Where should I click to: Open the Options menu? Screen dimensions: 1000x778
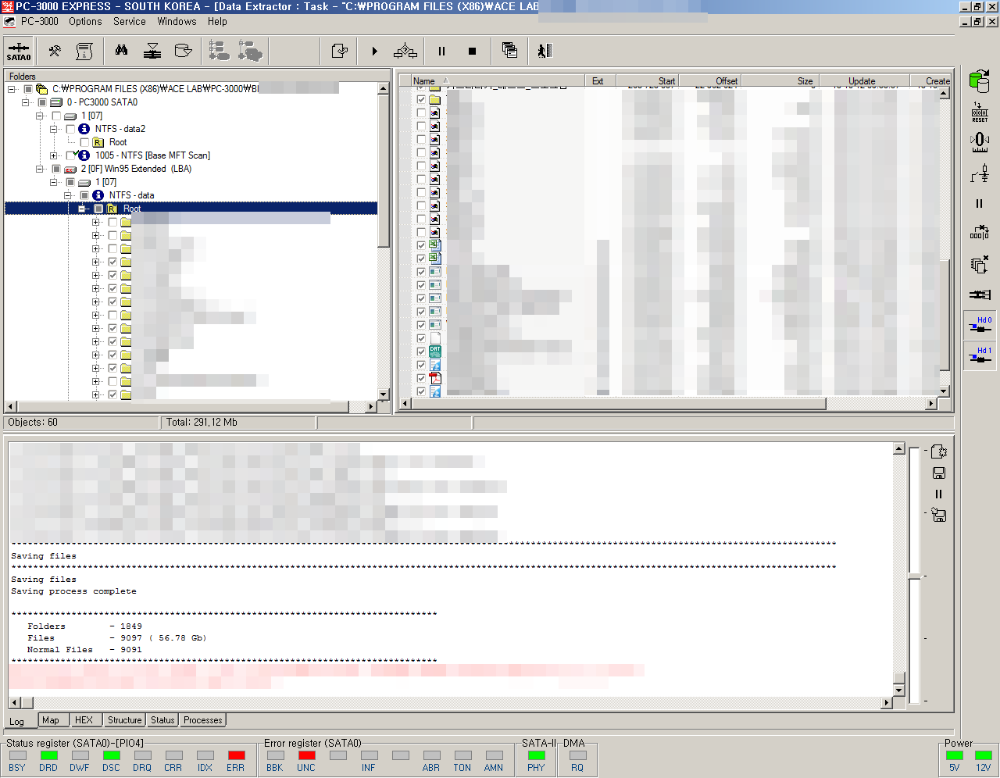click(85, 22)
